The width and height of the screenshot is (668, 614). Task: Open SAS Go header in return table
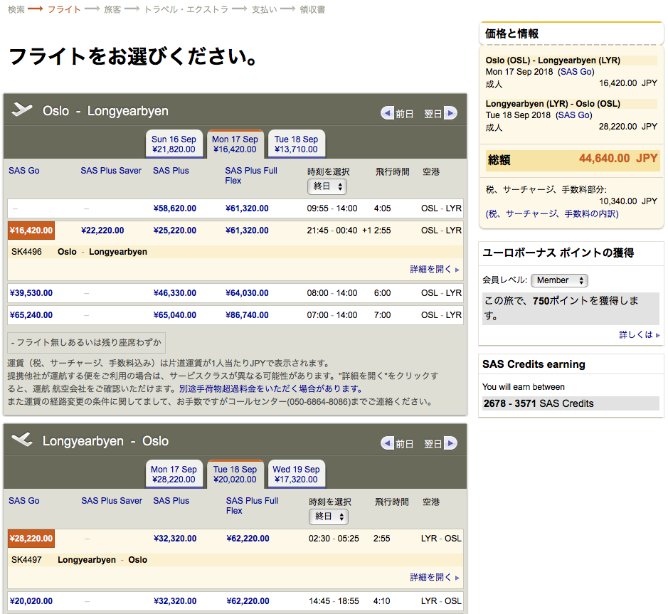(x=24, y=501)
